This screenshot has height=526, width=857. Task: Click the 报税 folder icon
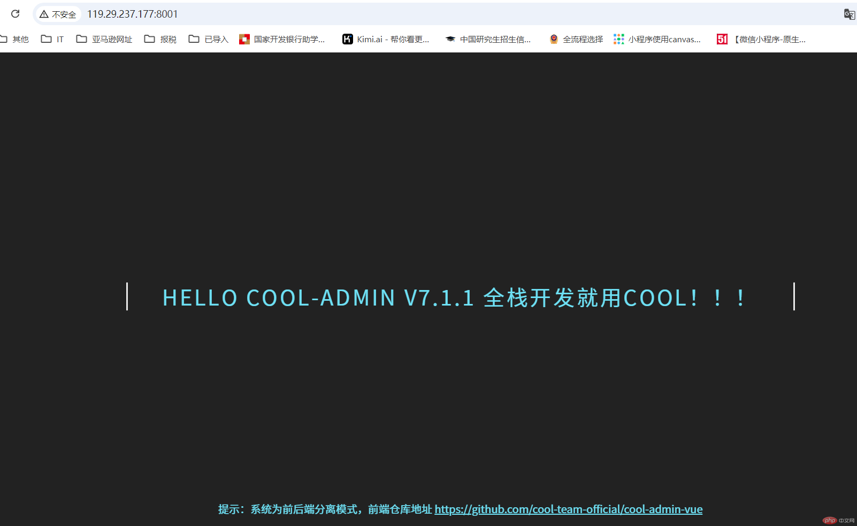pos(150,39)
